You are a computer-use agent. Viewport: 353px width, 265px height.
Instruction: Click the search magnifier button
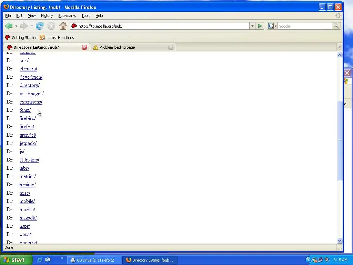tap(336, 26)
